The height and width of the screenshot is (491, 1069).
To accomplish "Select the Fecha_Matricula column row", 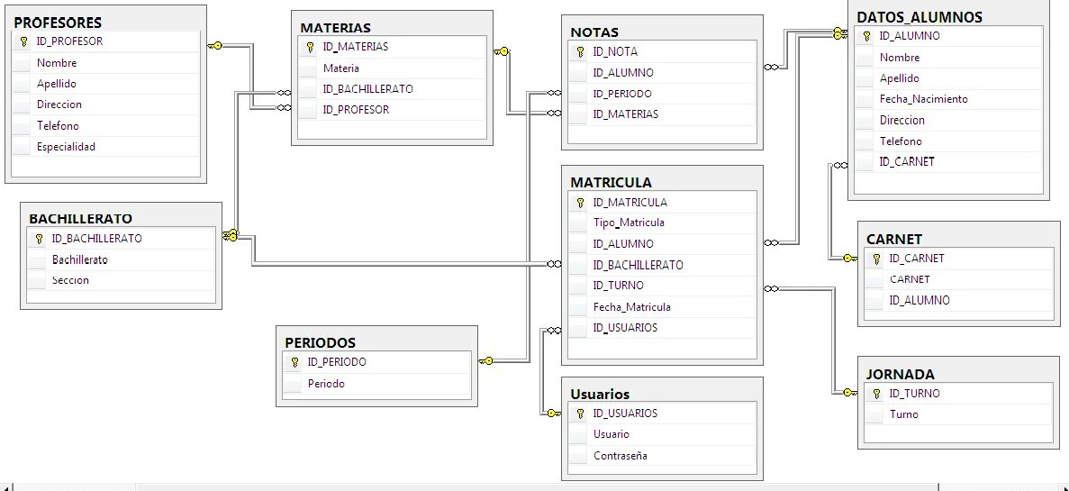I will [x=662, y=307].
